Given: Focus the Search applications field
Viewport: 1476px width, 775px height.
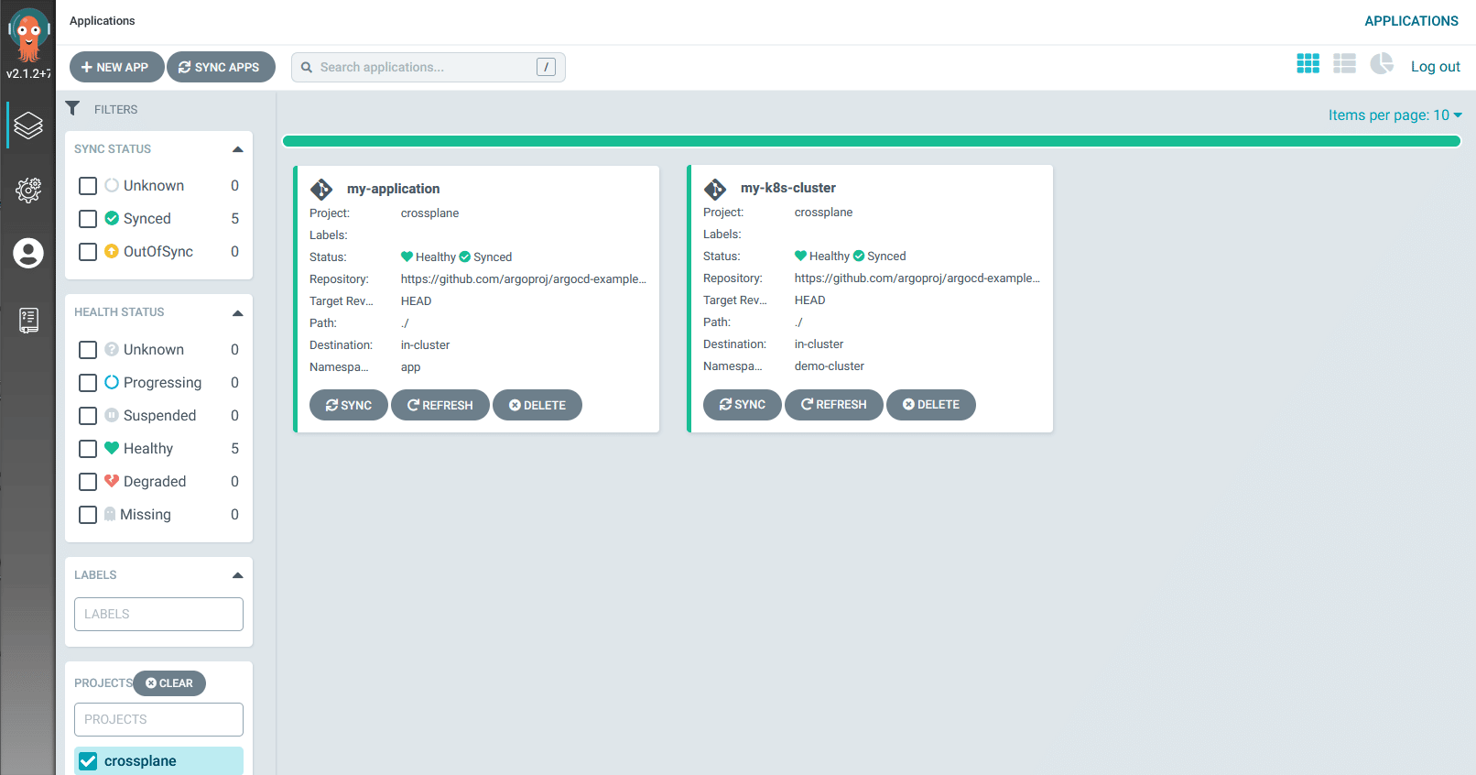Looking at the screenshot, I should click(429, 67).
